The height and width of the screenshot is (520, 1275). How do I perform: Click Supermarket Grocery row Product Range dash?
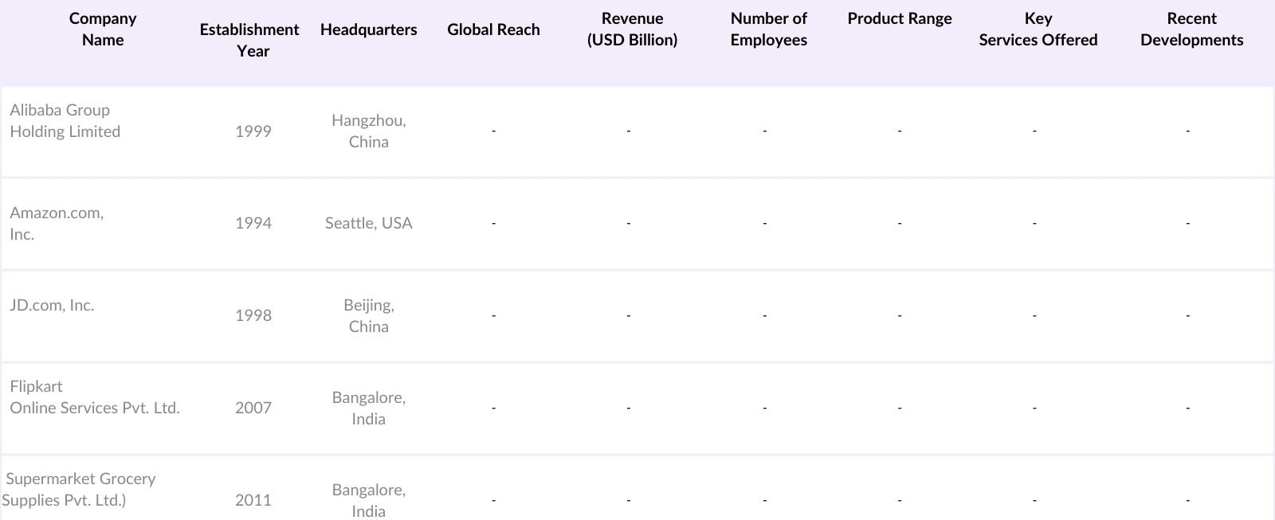click(x=900, y=501)
